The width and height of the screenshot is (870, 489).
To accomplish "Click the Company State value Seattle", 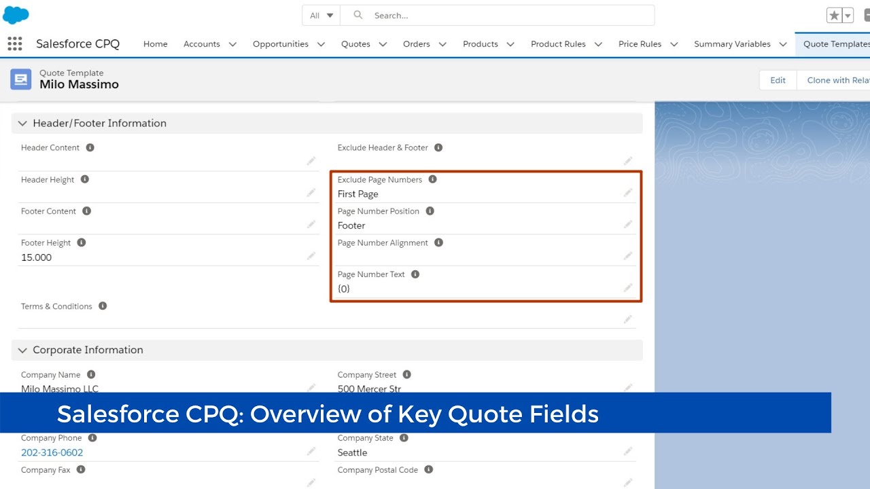I will point(352,452).
